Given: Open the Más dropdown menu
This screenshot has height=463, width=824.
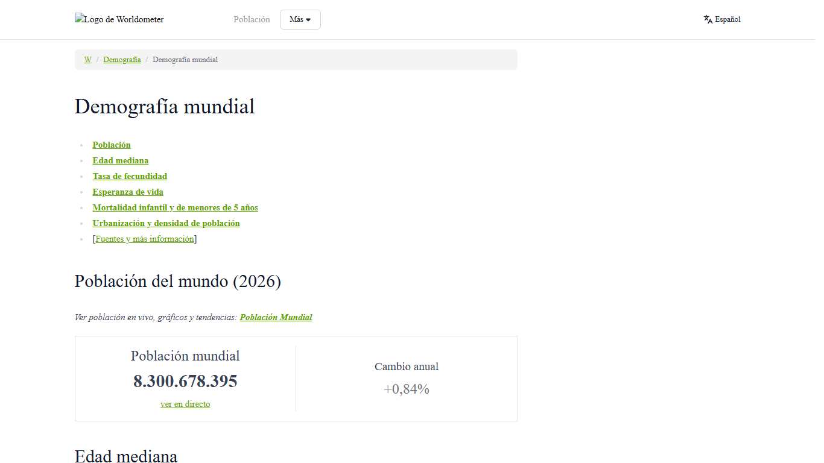Looking at the screenshot, I should point(300,19).
